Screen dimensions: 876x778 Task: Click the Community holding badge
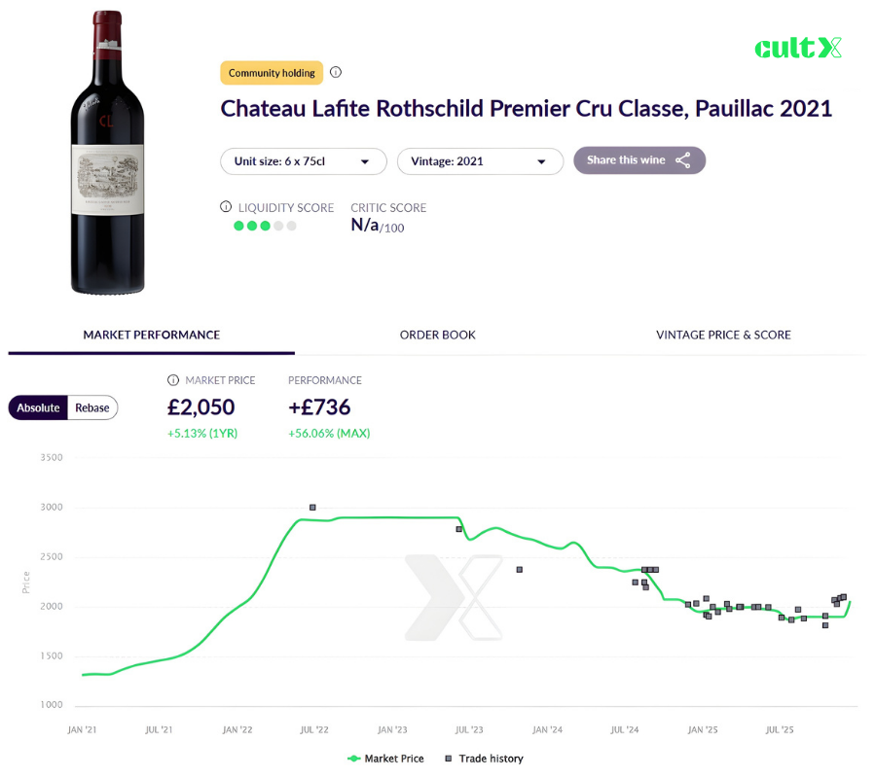coord(272,72)
